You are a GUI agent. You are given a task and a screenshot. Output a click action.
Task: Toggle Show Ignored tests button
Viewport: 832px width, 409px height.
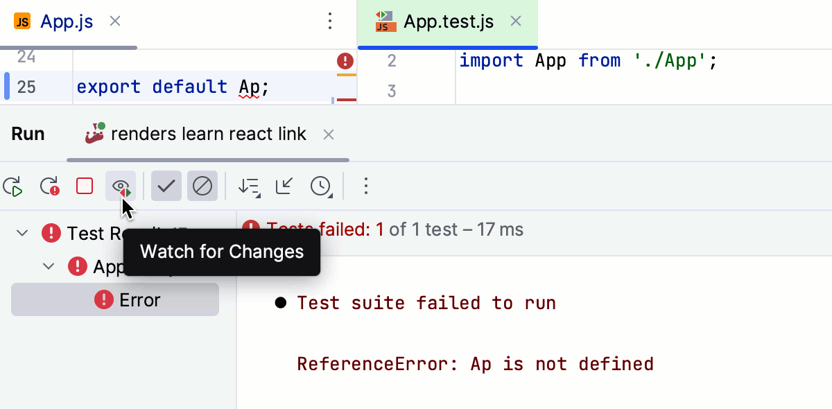click(x=202, y=186)
